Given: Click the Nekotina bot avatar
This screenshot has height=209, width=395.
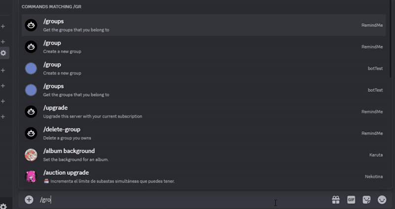Looking at the screenshot, I should [31, 176].
